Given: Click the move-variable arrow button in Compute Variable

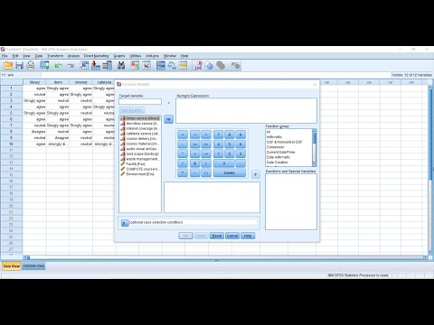Looking at the screenshot, I should [168, 119].
